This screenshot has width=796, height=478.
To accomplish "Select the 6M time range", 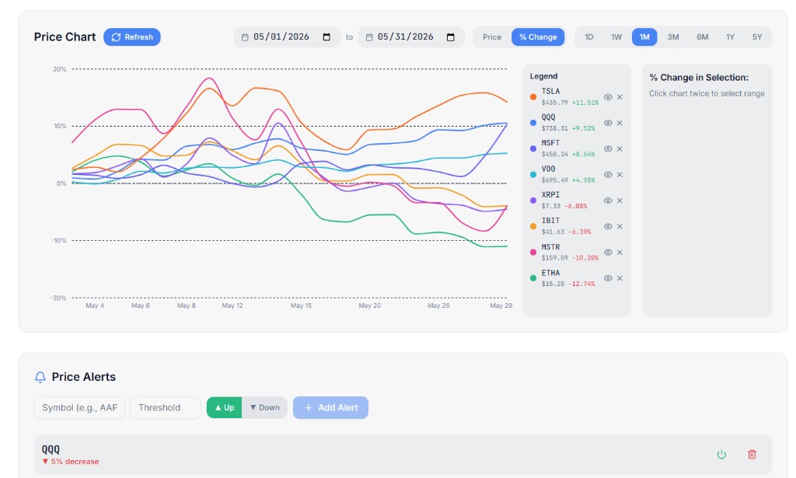I will [702, 37].
